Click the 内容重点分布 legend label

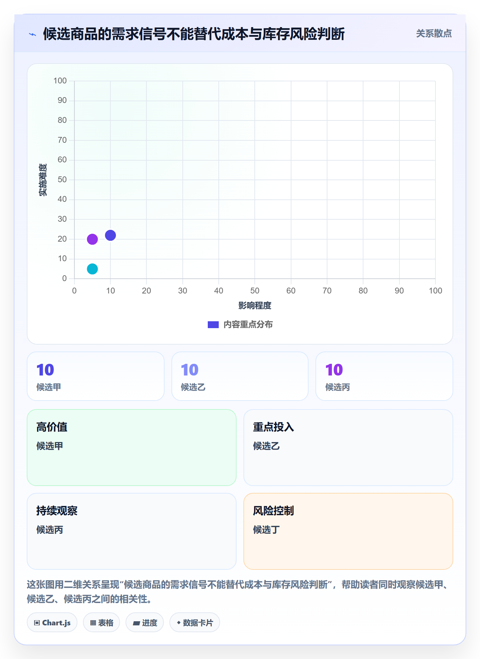[x=248, y=325]
